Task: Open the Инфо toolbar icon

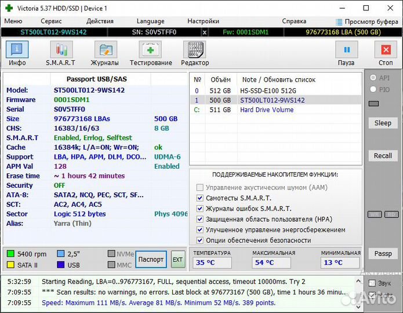Action: tap(17, 50)
